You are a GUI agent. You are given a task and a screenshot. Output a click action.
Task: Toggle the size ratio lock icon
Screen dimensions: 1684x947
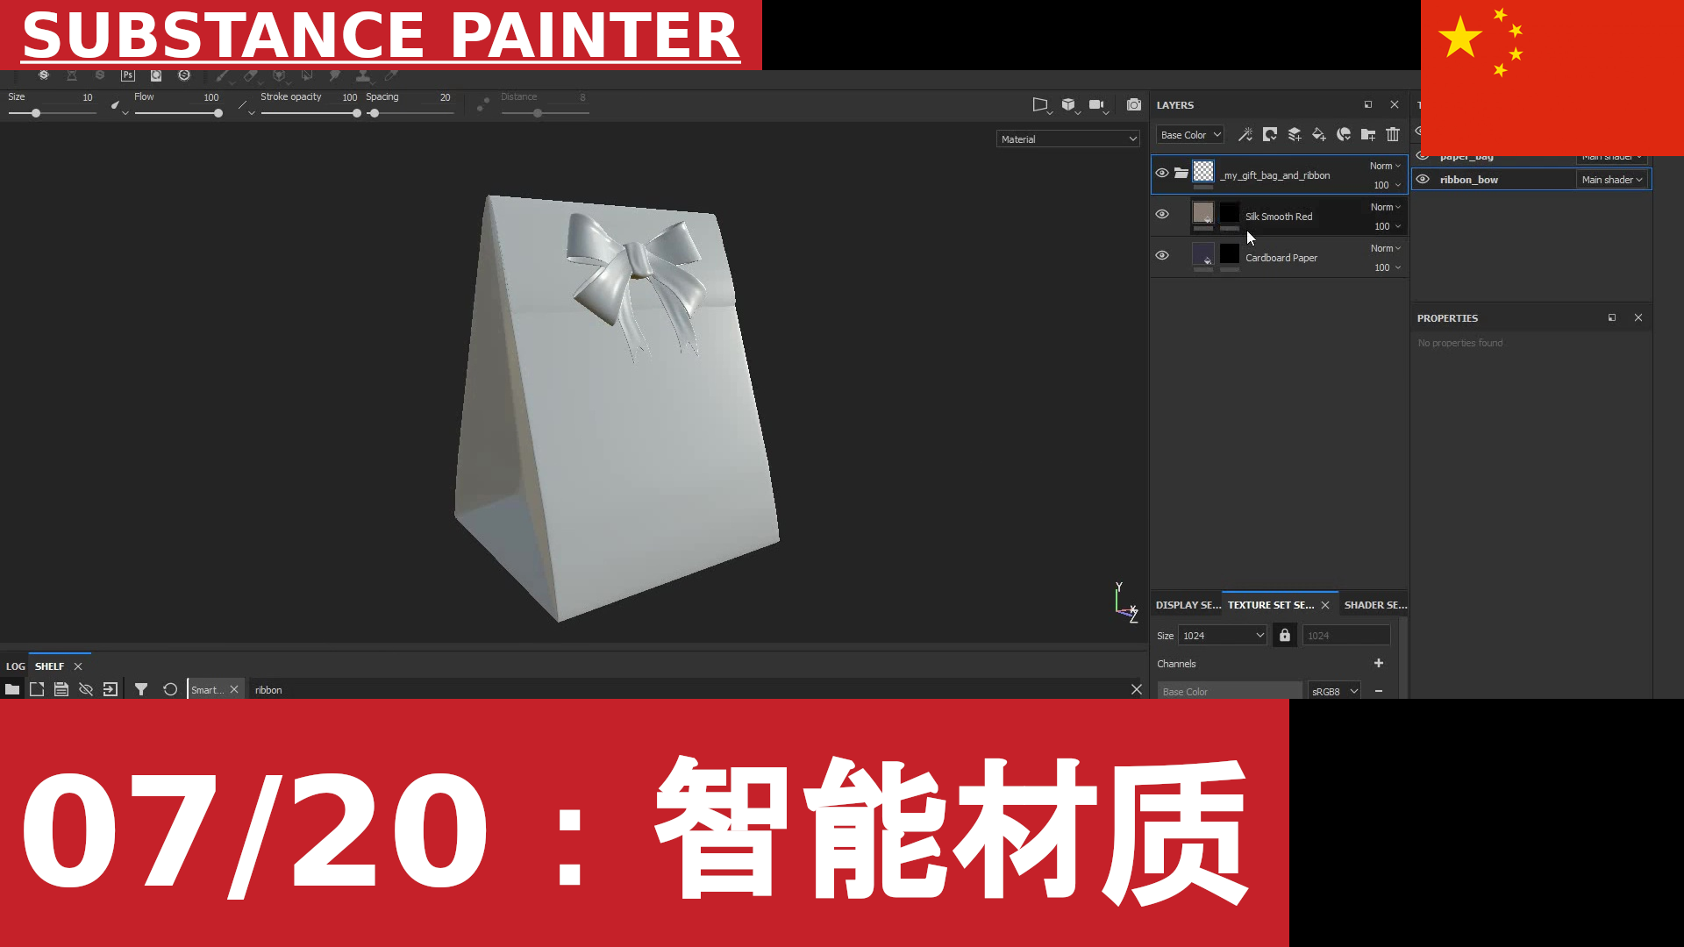(1285, 636)
